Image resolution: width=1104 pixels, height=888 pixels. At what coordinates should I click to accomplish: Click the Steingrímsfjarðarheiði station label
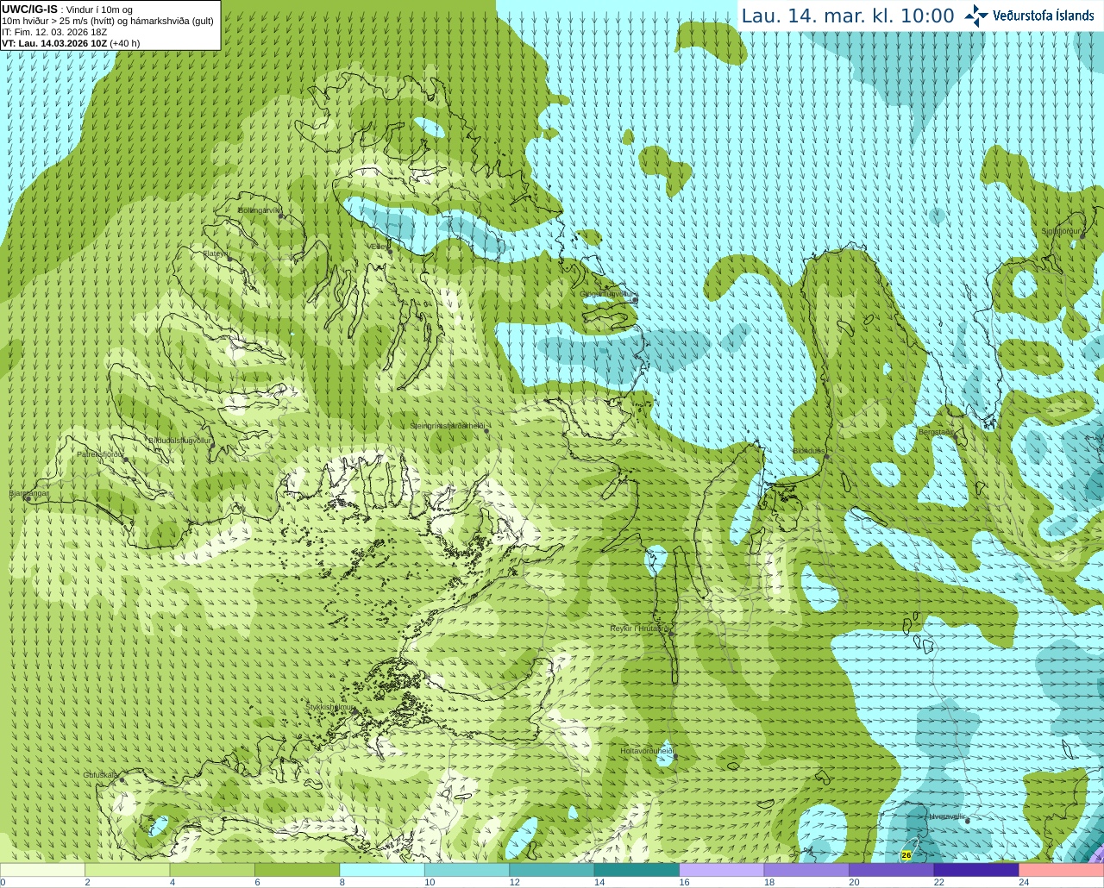pos(447,426)
